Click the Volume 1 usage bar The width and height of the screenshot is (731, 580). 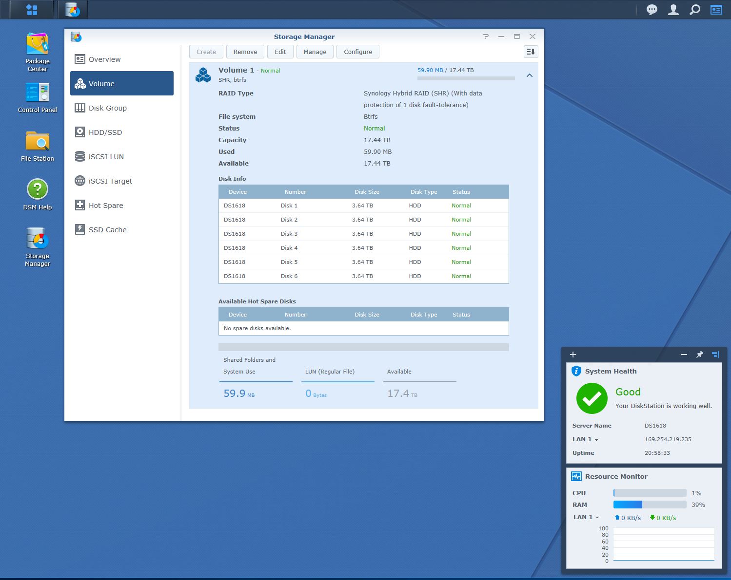point(466,78)
